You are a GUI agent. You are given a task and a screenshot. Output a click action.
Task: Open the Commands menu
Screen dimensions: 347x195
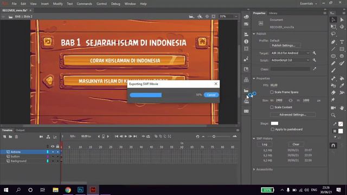click(x=85, y=4)
